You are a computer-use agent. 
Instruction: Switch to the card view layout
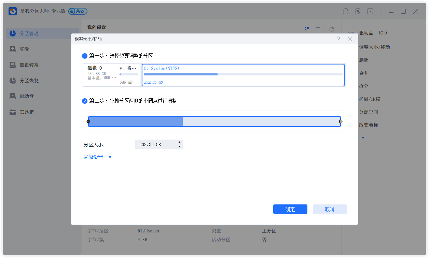point(307,29)
